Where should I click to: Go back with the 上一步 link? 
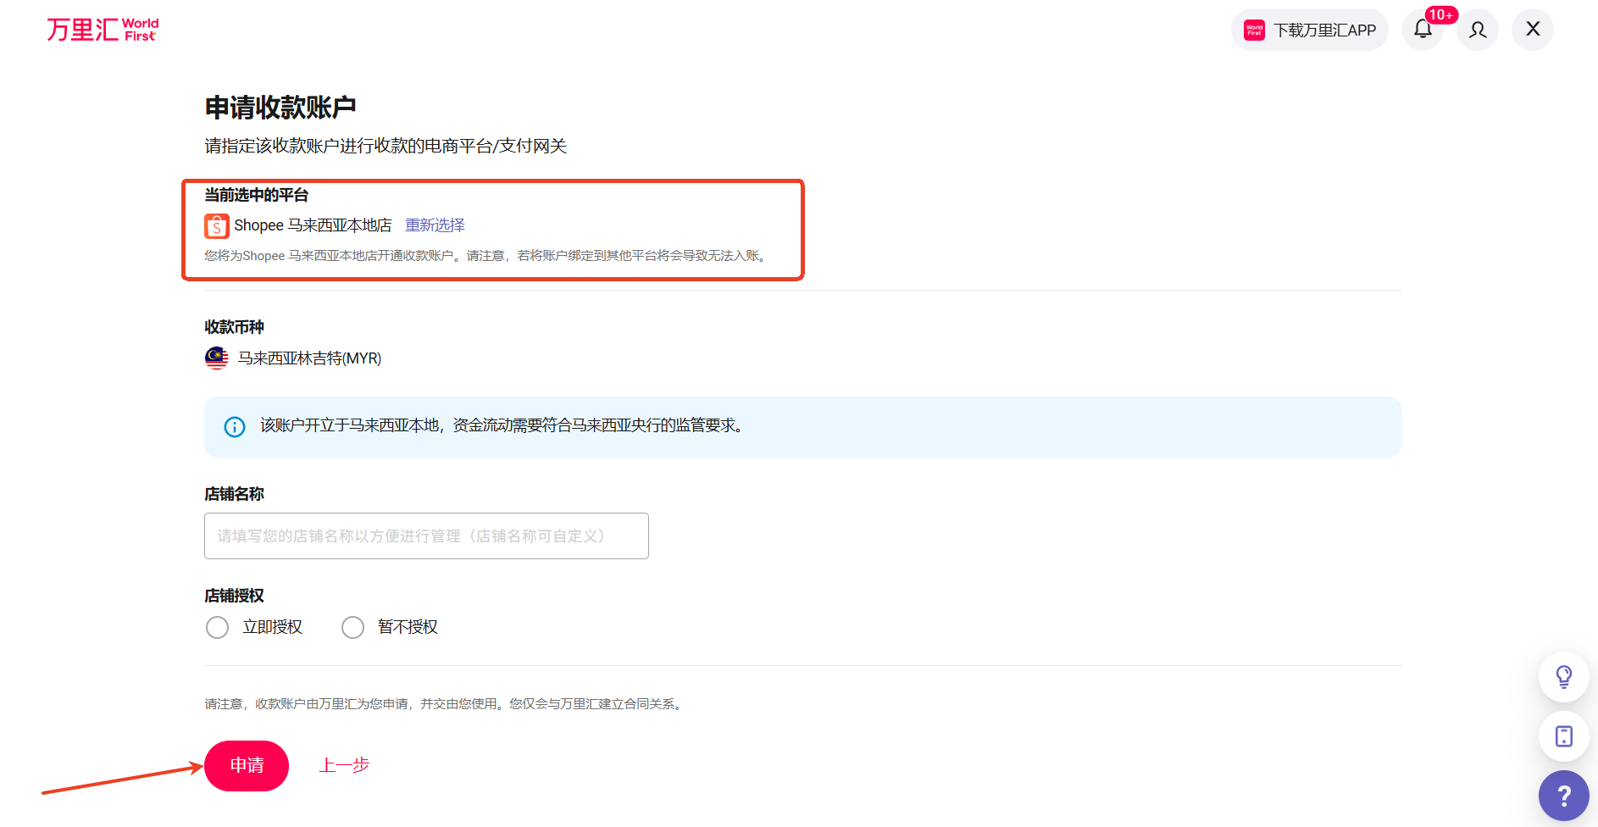[x=344, y=765]
